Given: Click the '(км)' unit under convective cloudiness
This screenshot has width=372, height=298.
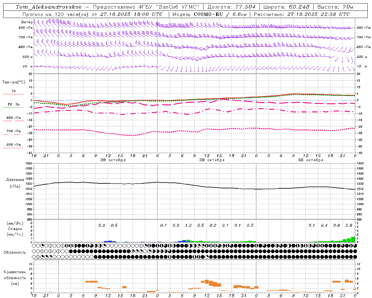Looking at the screenshot, I should (15, 283).
